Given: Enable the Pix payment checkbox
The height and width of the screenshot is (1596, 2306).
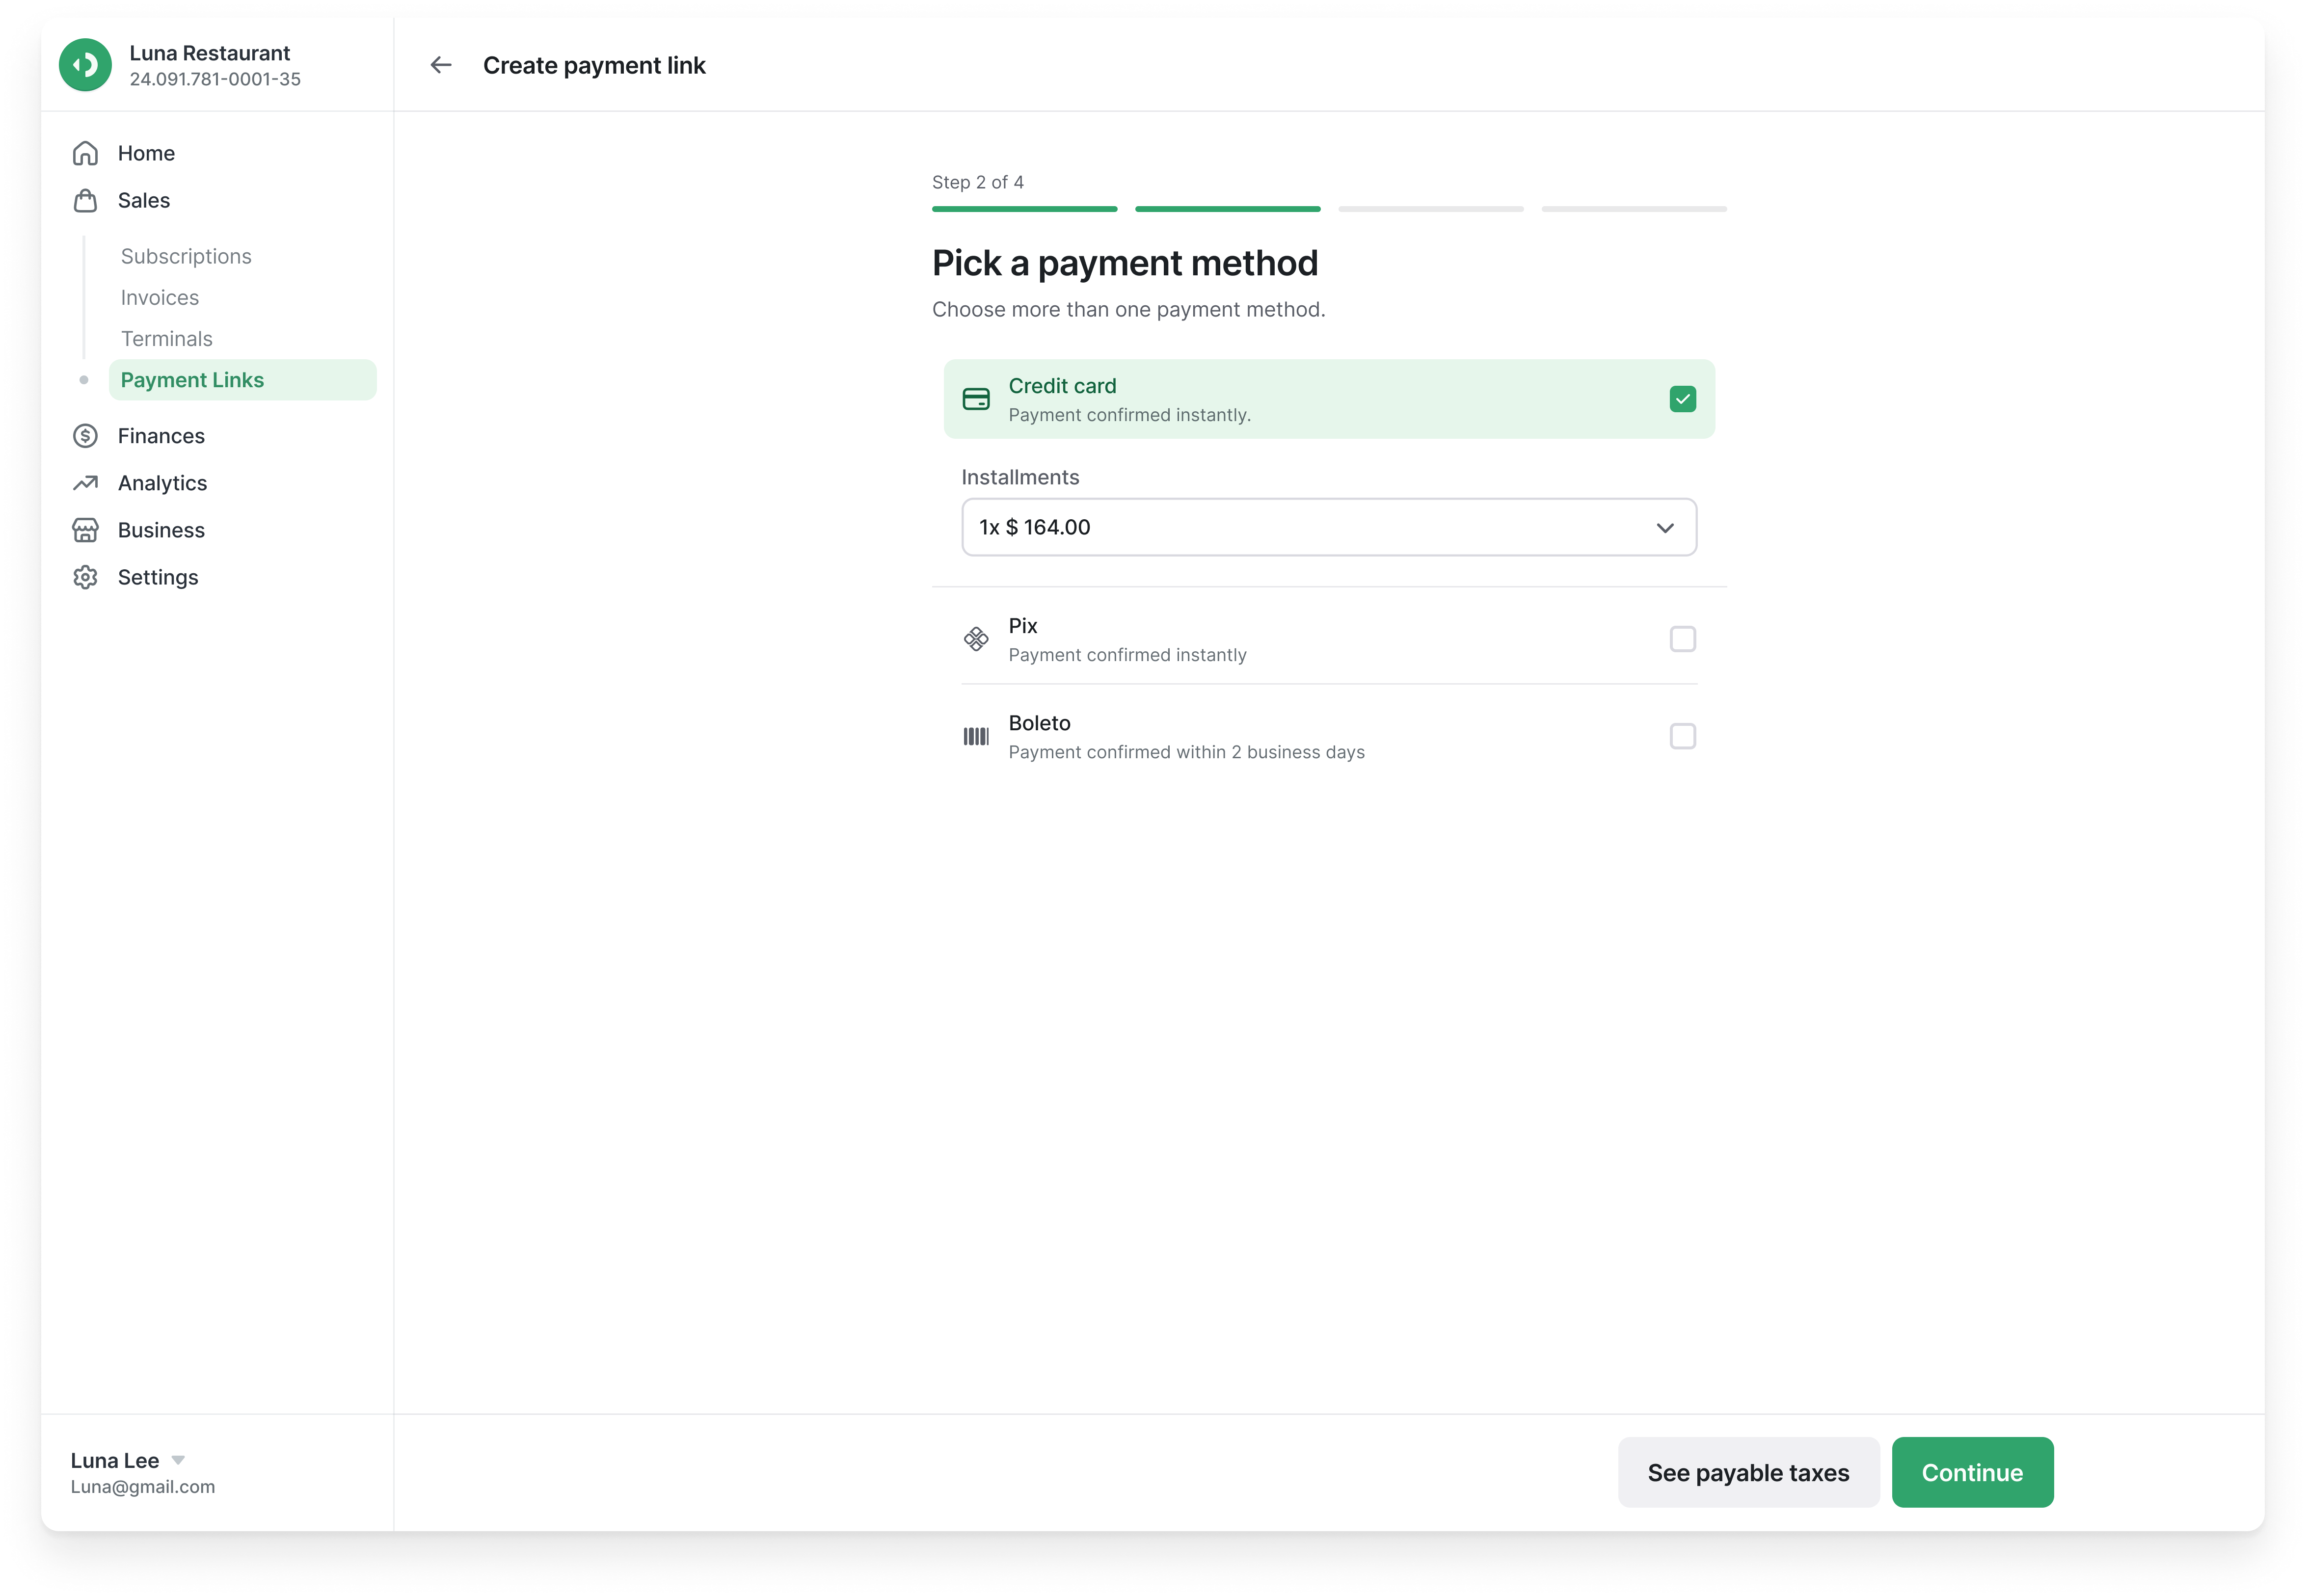Looking at the screenshot, I should [x=1682, y=639].
